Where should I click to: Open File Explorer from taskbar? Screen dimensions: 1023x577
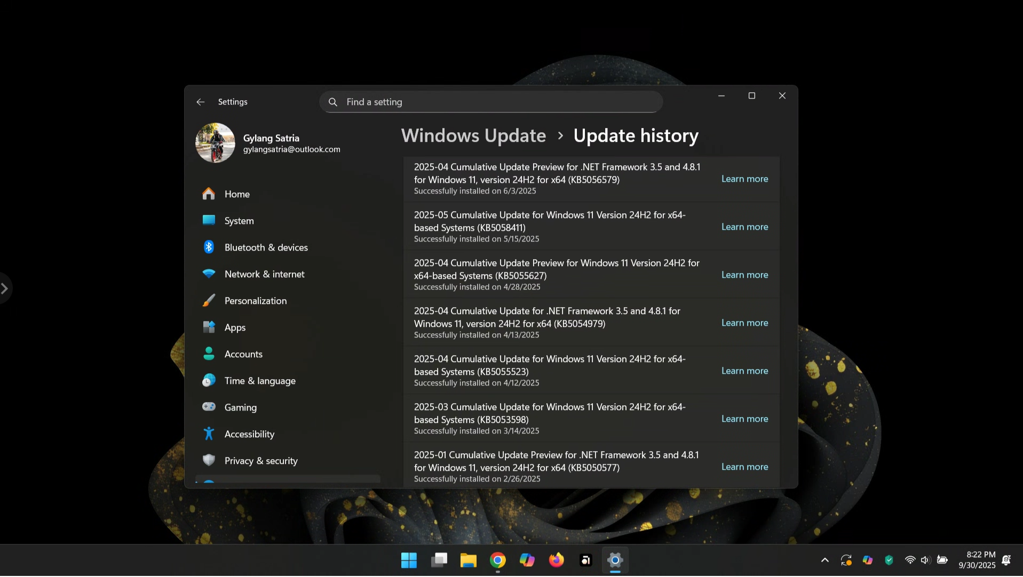(x=469, y=560)
